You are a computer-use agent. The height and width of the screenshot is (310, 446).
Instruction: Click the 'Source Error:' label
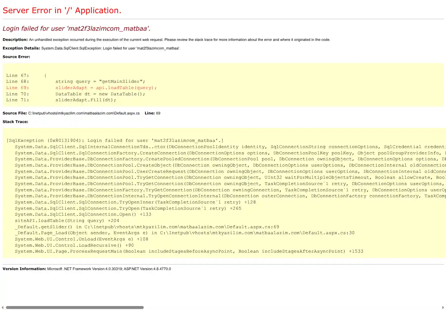pos(16,57)
